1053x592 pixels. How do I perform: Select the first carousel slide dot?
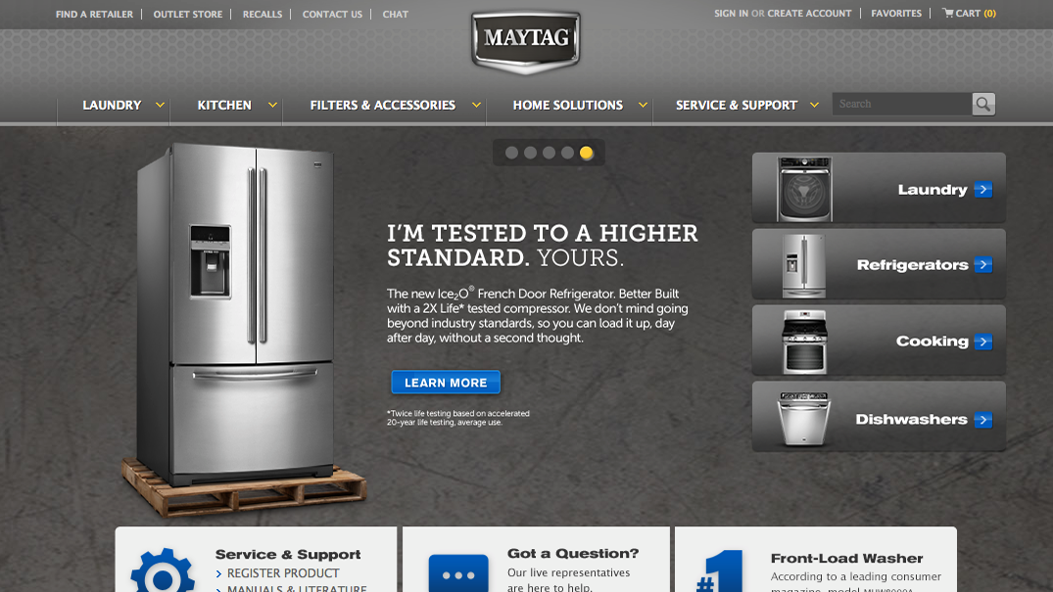click(511, 153)
